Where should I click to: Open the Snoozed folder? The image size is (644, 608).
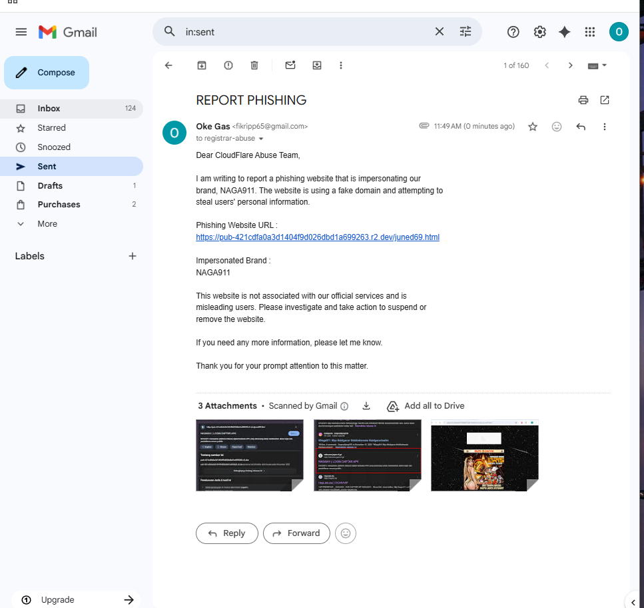[71, 147]
